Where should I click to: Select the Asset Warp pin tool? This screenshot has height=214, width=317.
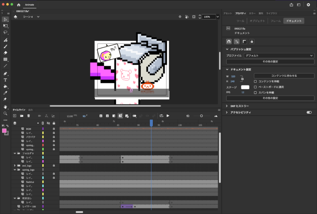(5, 99)
